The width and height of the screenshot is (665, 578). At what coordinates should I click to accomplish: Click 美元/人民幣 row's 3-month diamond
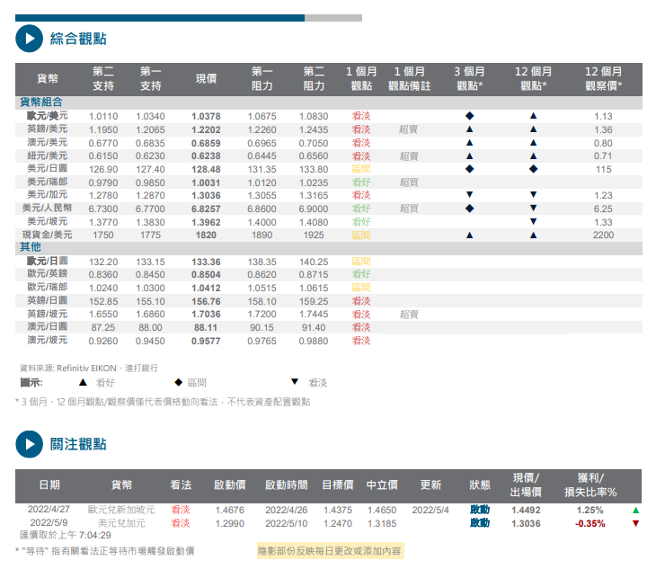469,209
